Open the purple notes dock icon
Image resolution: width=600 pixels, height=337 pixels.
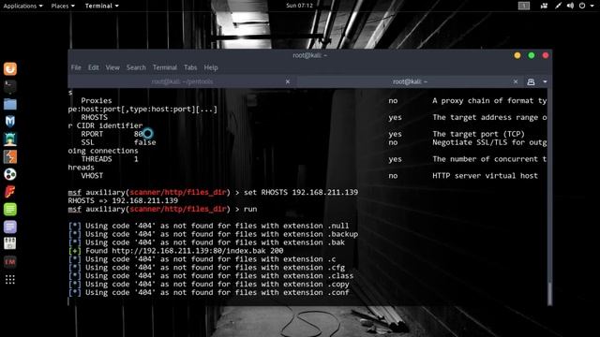coord(10,227)
